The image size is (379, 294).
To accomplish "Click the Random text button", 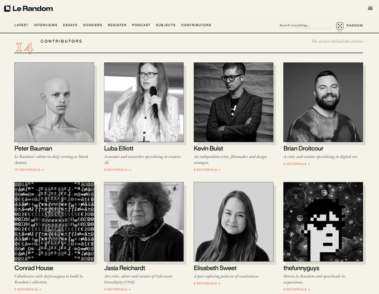I will point(354,26).
